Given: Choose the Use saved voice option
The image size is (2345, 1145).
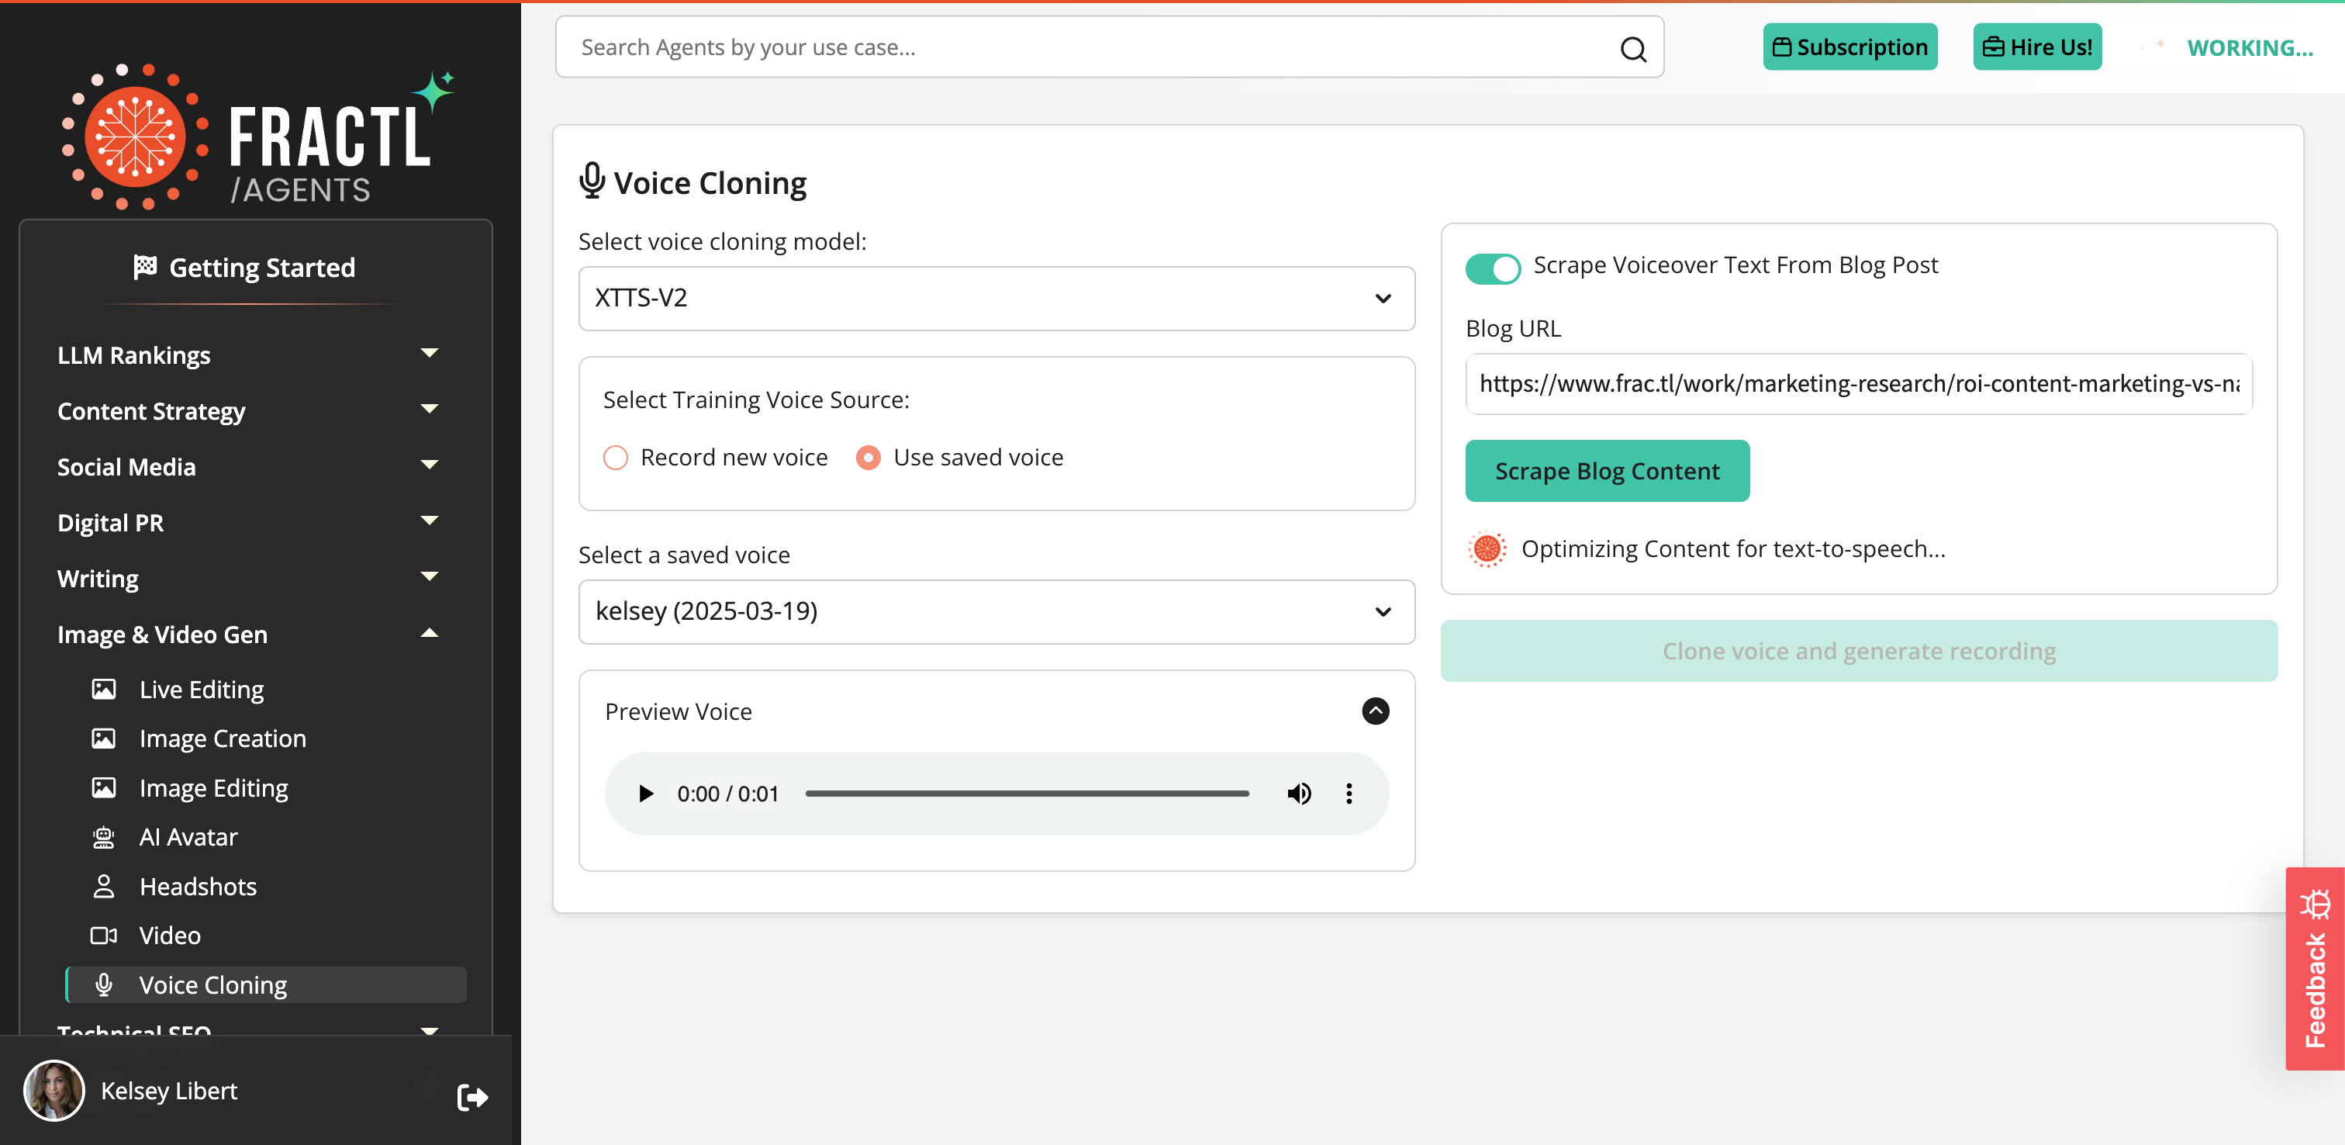Looking at the screenshot, I should click(868, 457).
